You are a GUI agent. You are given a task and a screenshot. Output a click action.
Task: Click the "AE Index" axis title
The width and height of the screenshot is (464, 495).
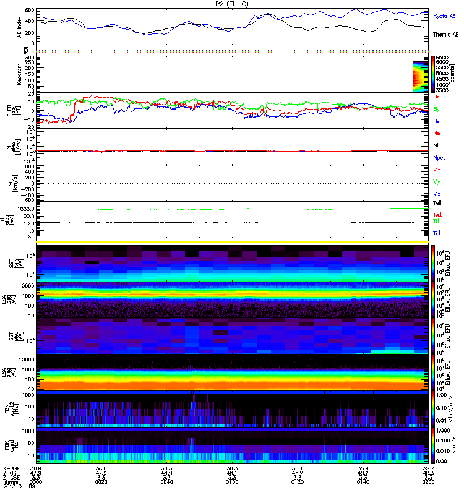coord(20,27)
